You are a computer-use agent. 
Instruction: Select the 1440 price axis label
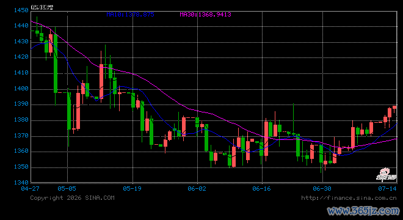[x=21, y=26]
